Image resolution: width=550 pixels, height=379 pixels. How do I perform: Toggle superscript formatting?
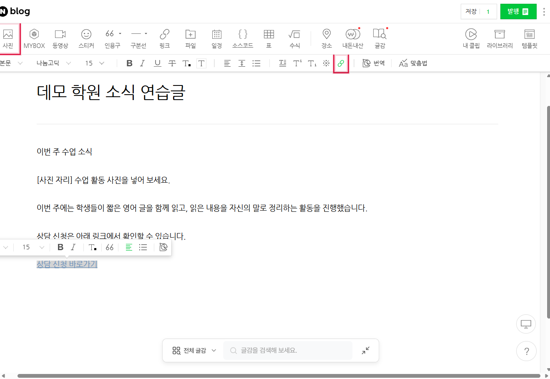point(297,63)
